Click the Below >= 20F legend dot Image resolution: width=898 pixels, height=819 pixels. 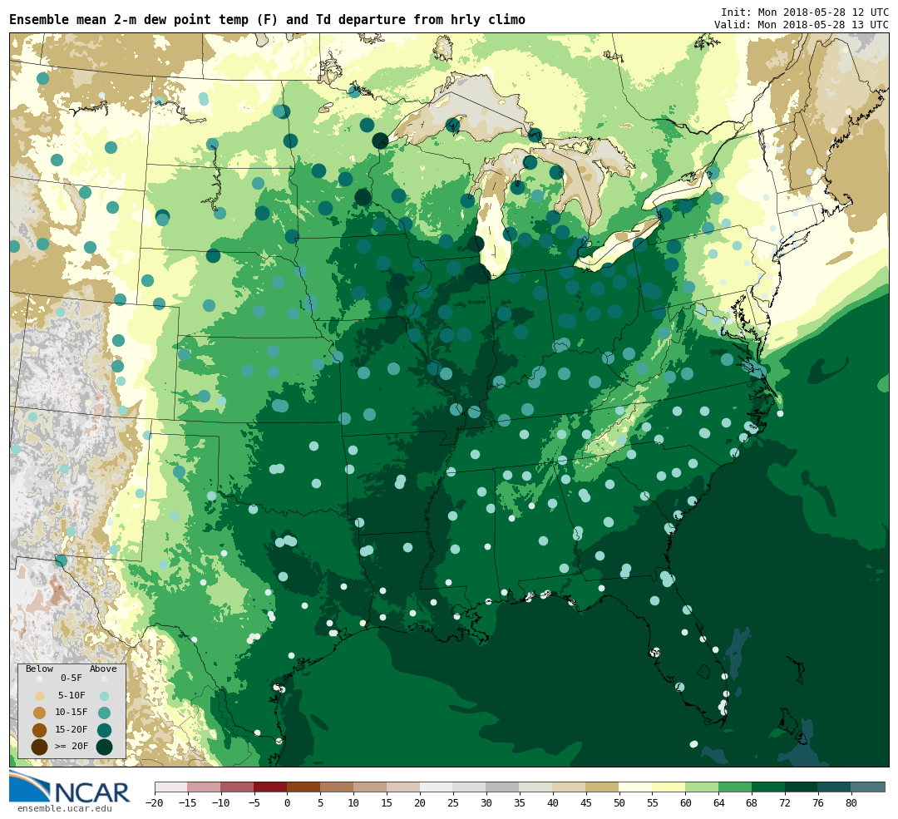[40, 747]
